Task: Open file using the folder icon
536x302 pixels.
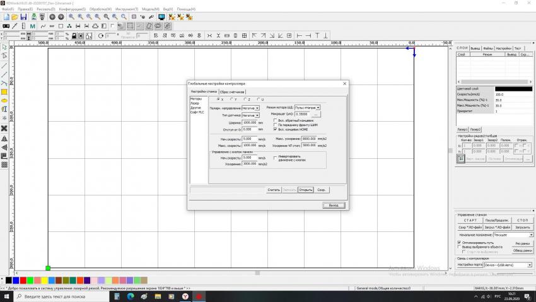Action: (15, 17)
